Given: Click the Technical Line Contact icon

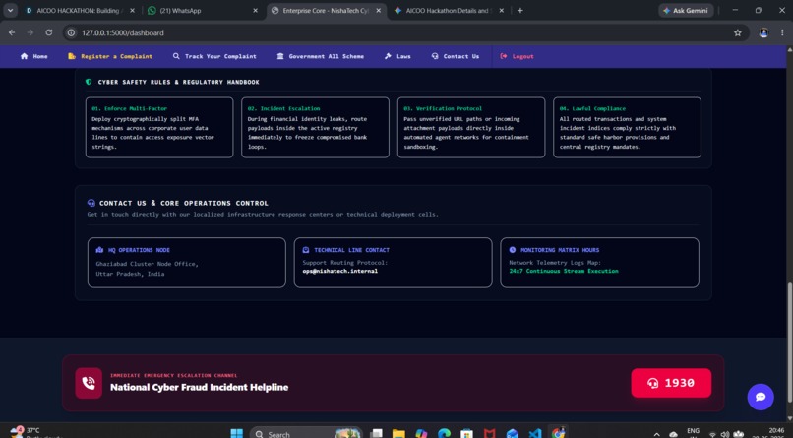Looking at the screenshot, I should (x=305, y=250).
